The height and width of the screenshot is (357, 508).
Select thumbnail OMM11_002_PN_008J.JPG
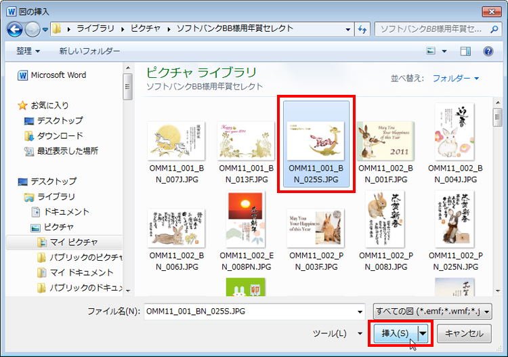point(385,232)
